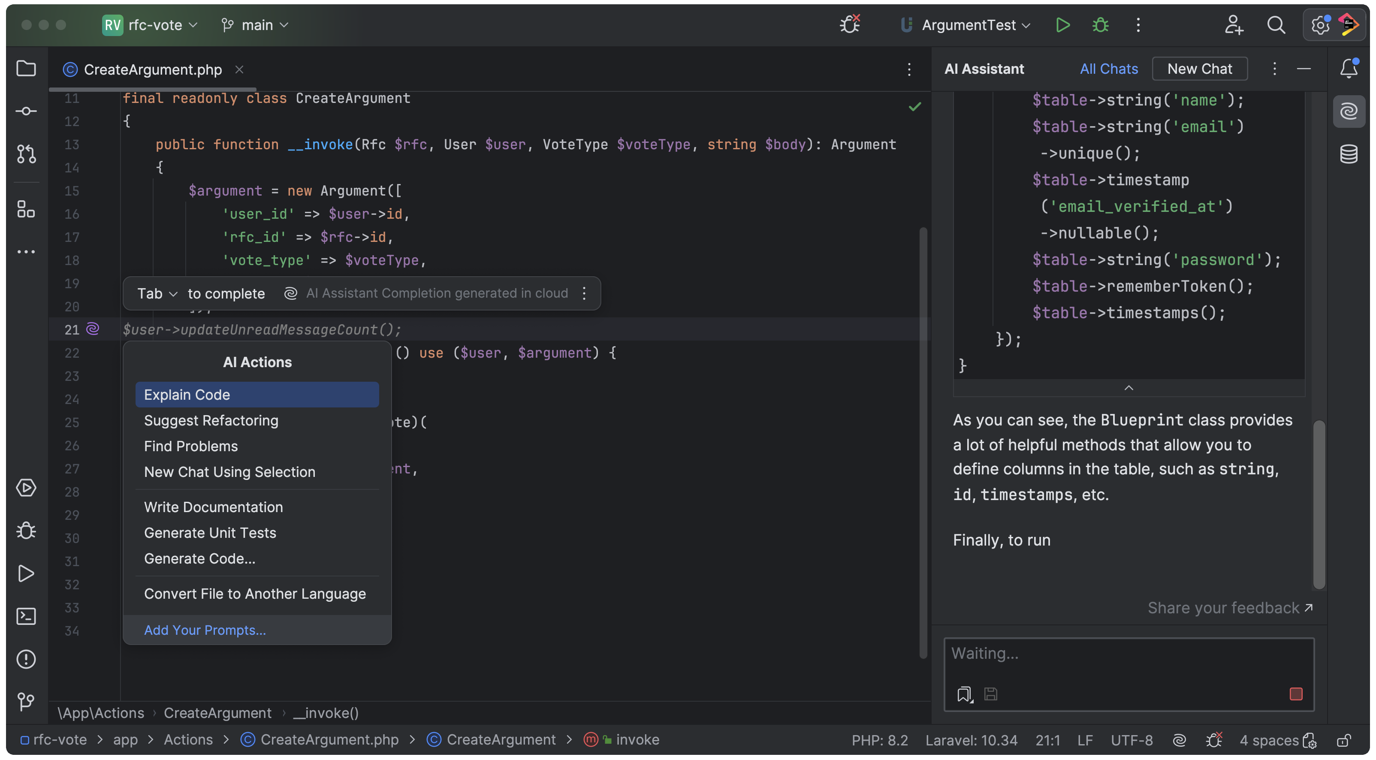Select Suggest Refactoring from AI Actions
Viewport: 1376px width, 760px height.
[211, 420]
